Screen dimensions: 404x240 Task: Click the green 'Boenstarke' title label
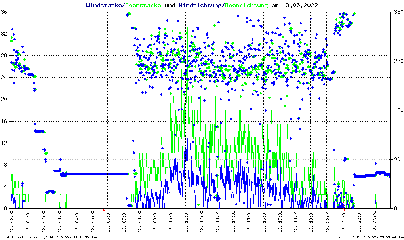coord(143,6)
